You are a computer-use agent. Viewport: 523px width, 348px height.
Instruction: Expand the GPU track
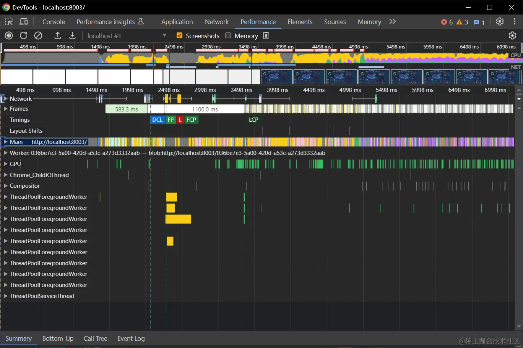click(x=6, y=164)
